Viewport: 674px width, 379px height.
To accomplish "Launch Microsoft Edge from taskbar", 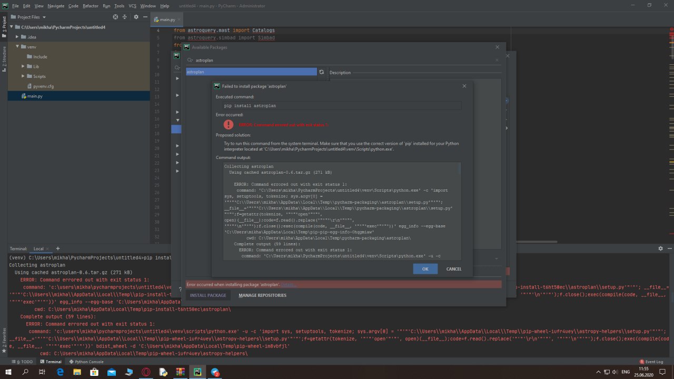I will point(60,372).
